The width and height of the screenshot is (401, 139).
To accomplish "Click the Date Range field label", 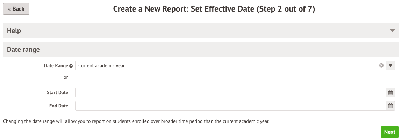I will [x=56, y=65].
